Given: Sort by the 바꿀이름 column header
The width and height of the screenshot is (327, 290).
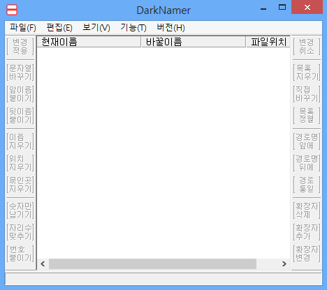Looking at the screenshot, I should (x=194, y=42).
